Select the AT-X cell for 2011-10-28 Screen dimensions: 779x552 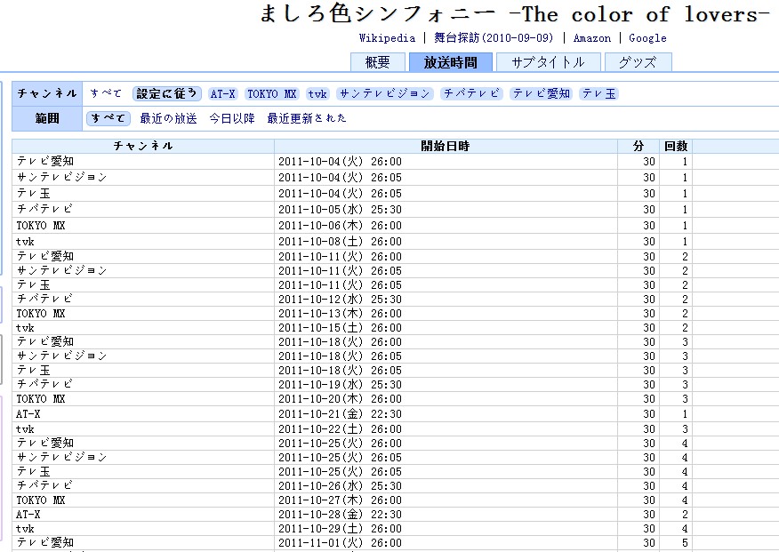pyautogui.click(x=143, y=515)
